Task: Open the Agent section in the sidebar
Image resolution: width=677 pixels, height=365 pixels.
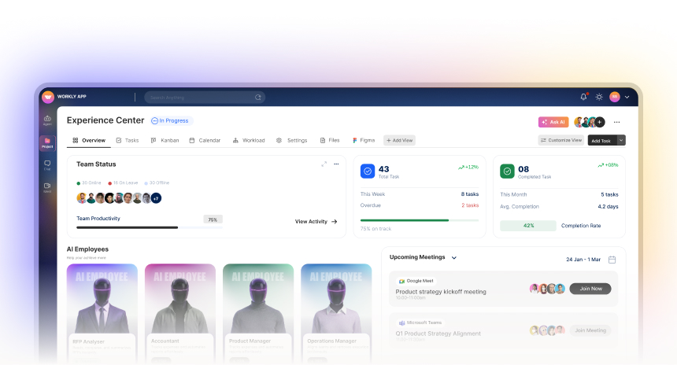Action: click(47, 120)
